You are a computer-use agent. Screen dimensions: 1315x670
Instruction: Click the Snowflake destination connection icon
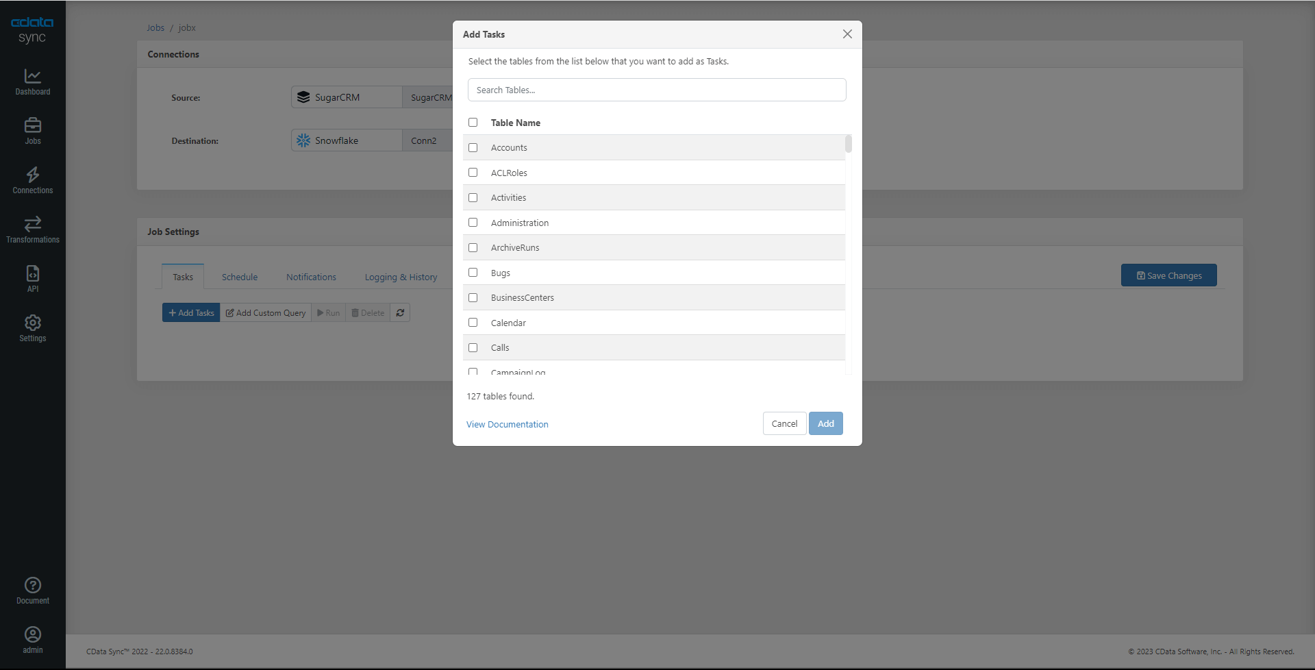(303, 140)
